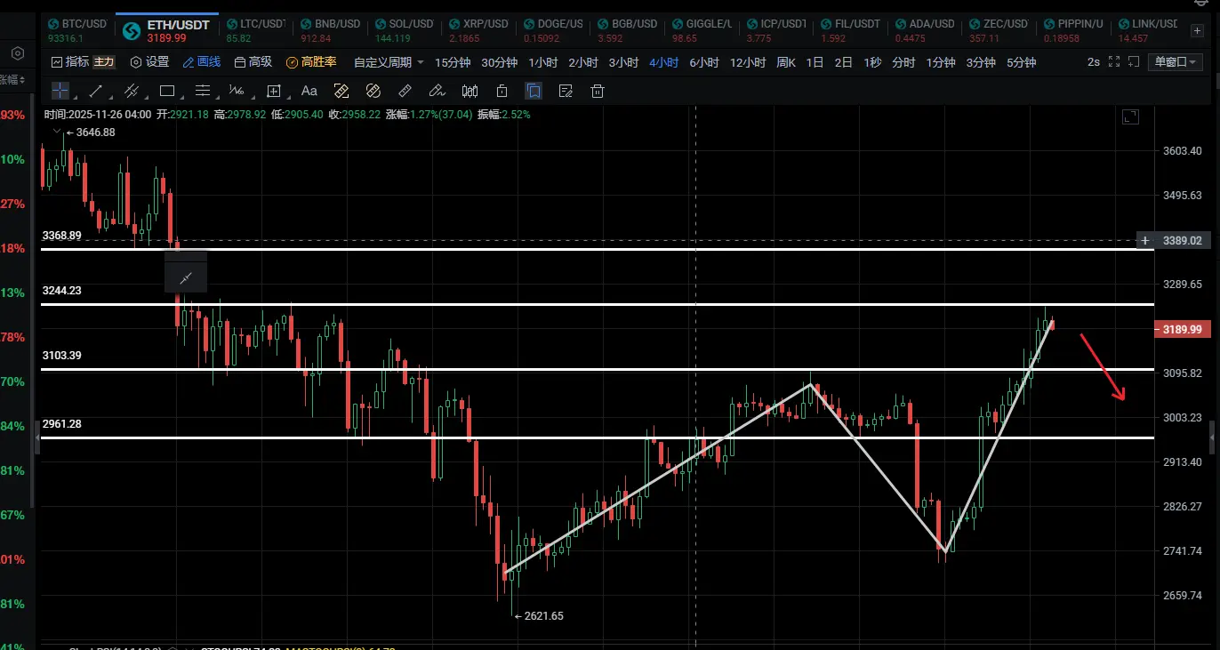Toggle the 主力 badge
Screen dimensions: 1220x650
[104, 62]
